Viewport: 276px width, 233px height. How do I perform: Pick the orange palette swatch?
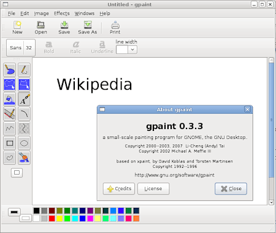136,218
